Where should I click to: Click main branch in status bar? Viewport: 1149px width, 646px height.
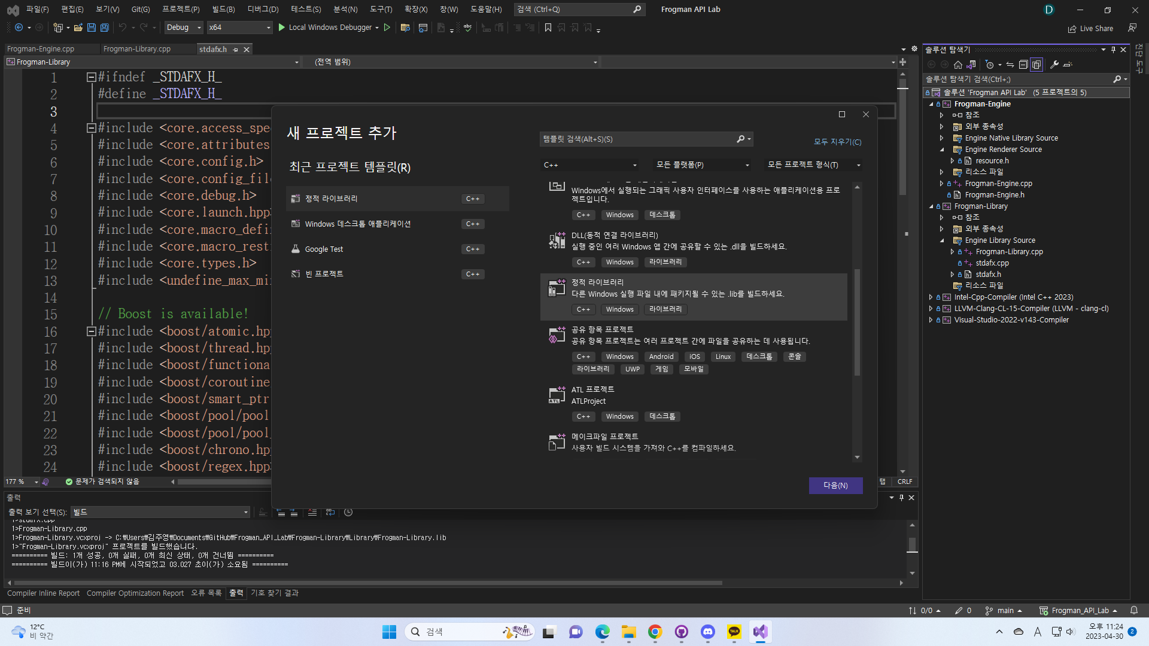point(1004,610)
